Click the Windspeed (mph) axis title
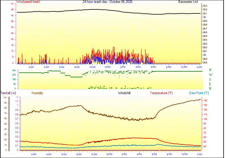Viewport: 227px width, 158px height. coord(28,2)
